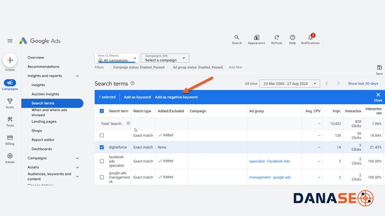Viewport: 385px width, 216px height.
Task: Open the hamburger main menu
Action: point(10,41)
